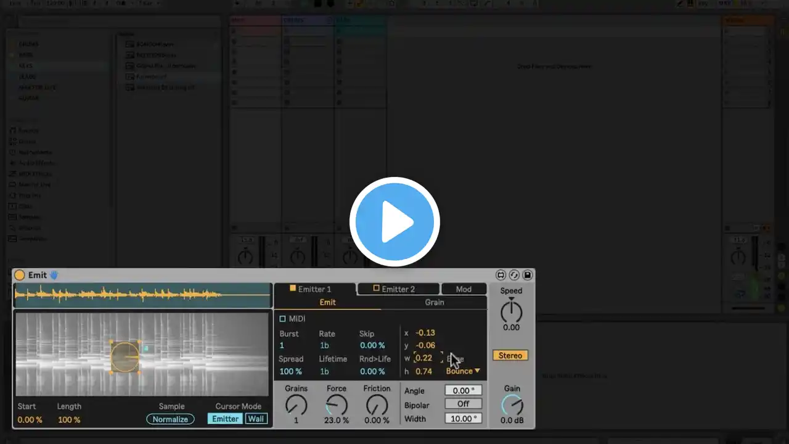Click the first of three Emit title-bar icons
Viewport: 789px width, 444px height.
(x=501, y=275)
